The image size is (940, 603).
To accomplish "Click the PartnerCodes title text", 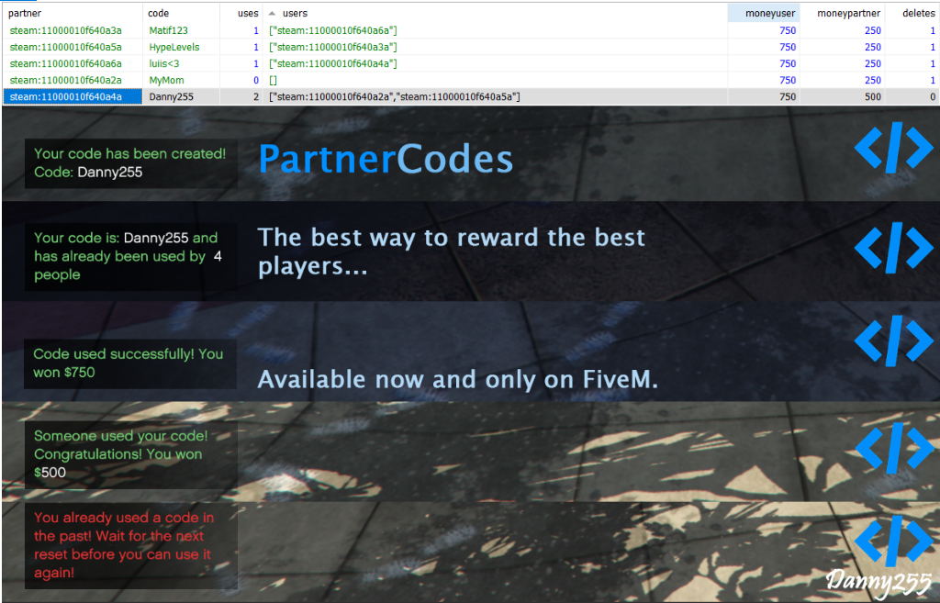I will 386,159.
